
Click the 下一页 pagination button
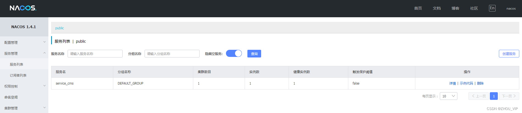point(509,96)
